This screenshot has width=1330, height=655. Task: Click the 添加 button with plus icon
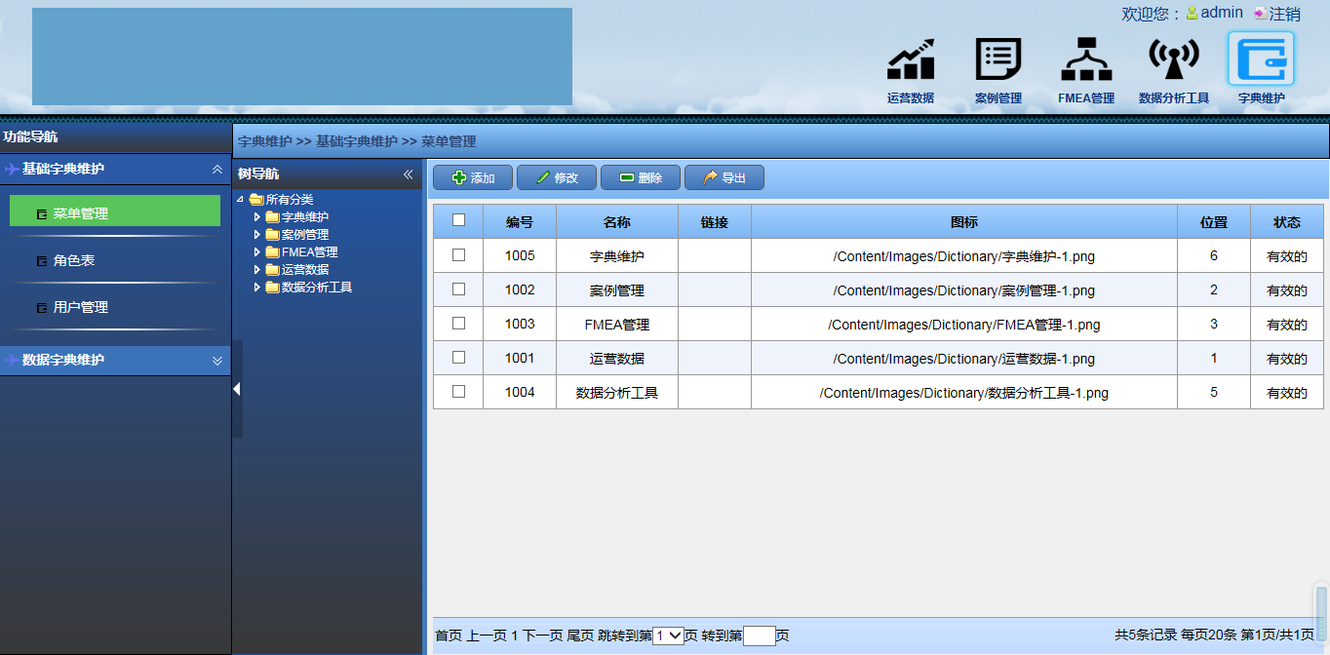pyautogui.click(x=473, y=177)
